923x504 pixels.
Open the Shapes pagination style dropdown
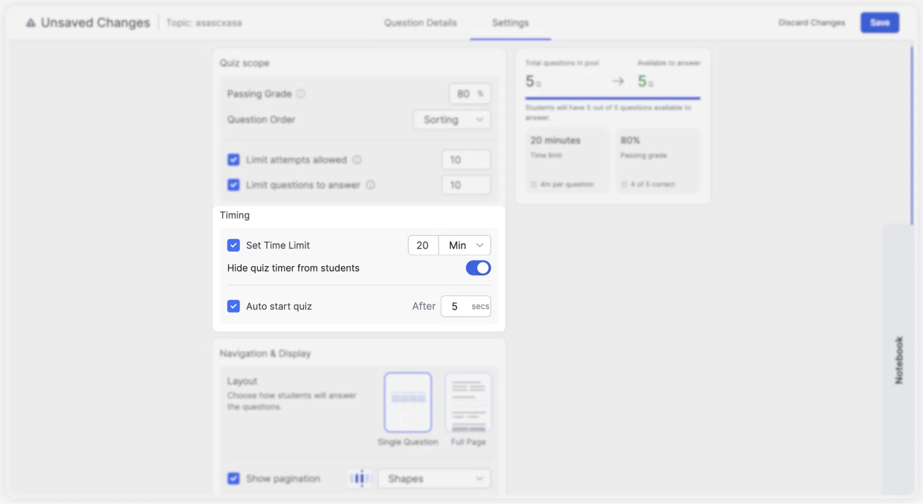434,479
